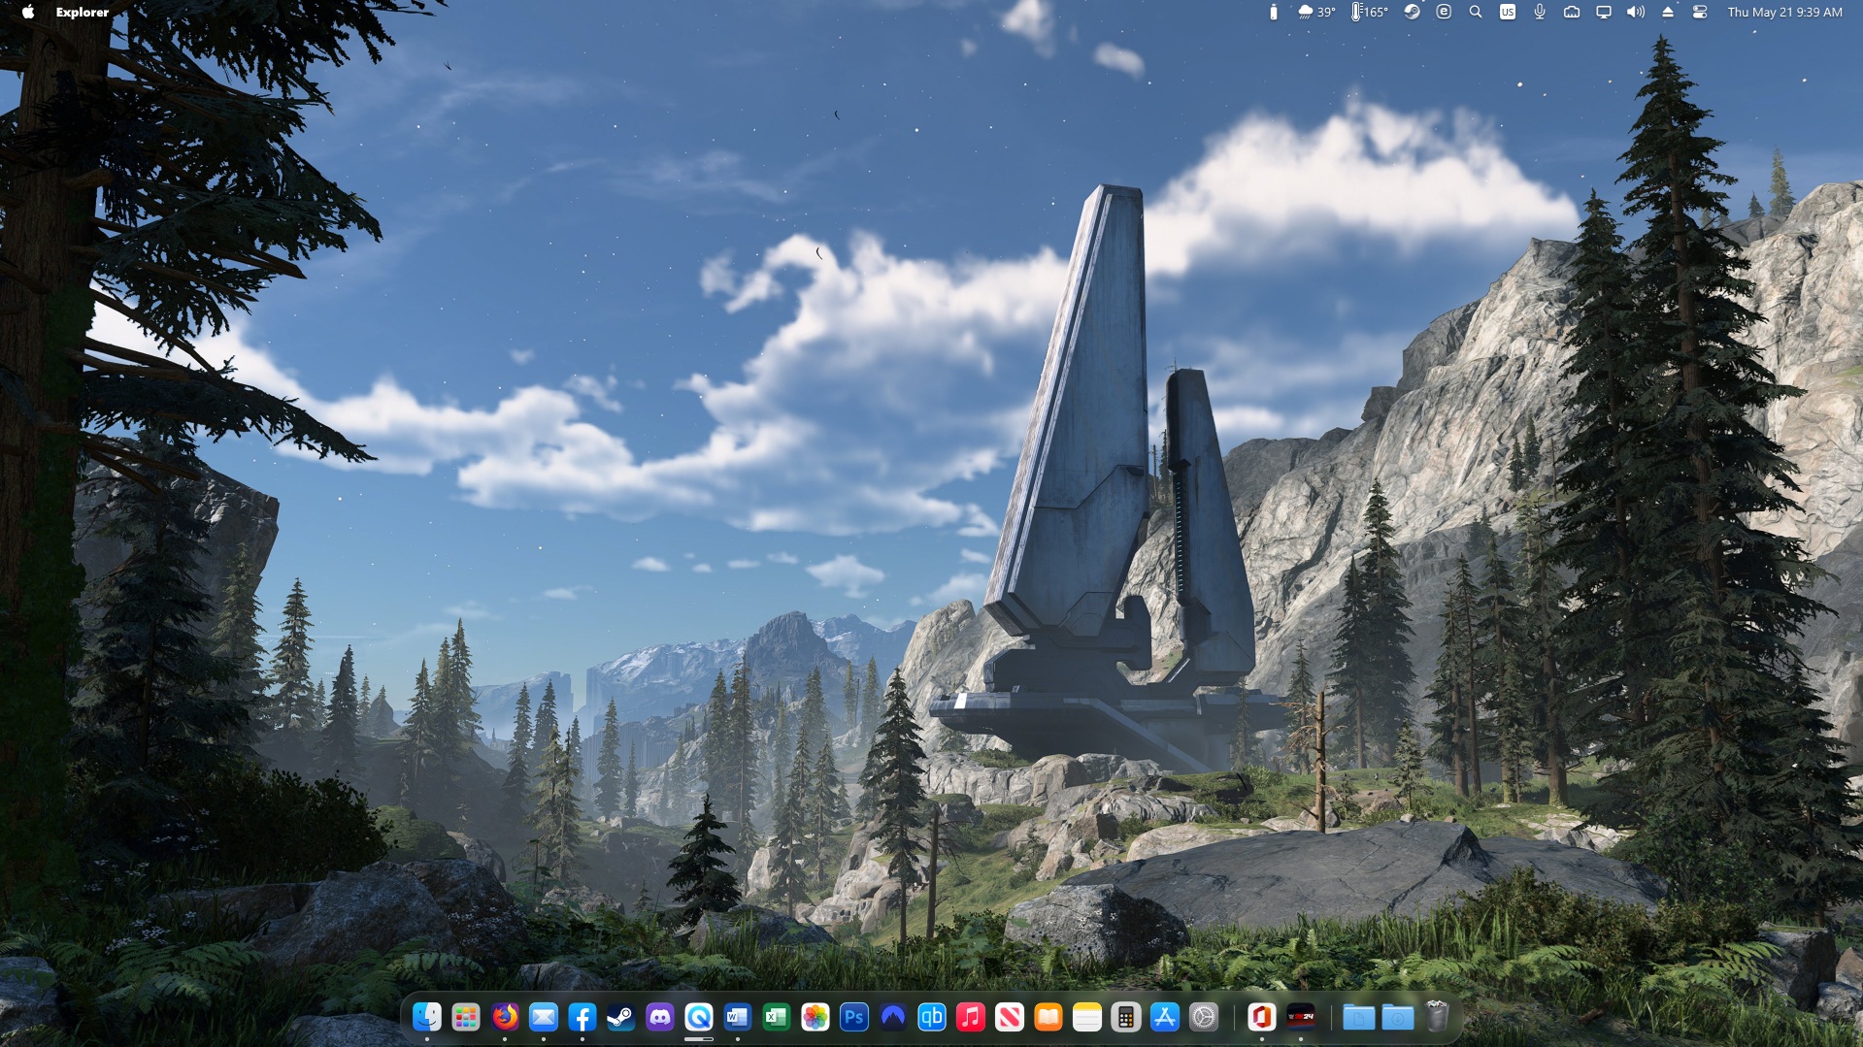Open the documents folder stack in dock
The image size is (1863, 1047).
[1359, 1017]
